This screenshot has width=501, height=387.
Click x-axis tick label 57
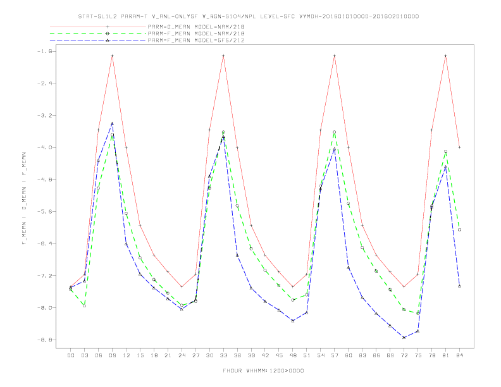(335, 355)
